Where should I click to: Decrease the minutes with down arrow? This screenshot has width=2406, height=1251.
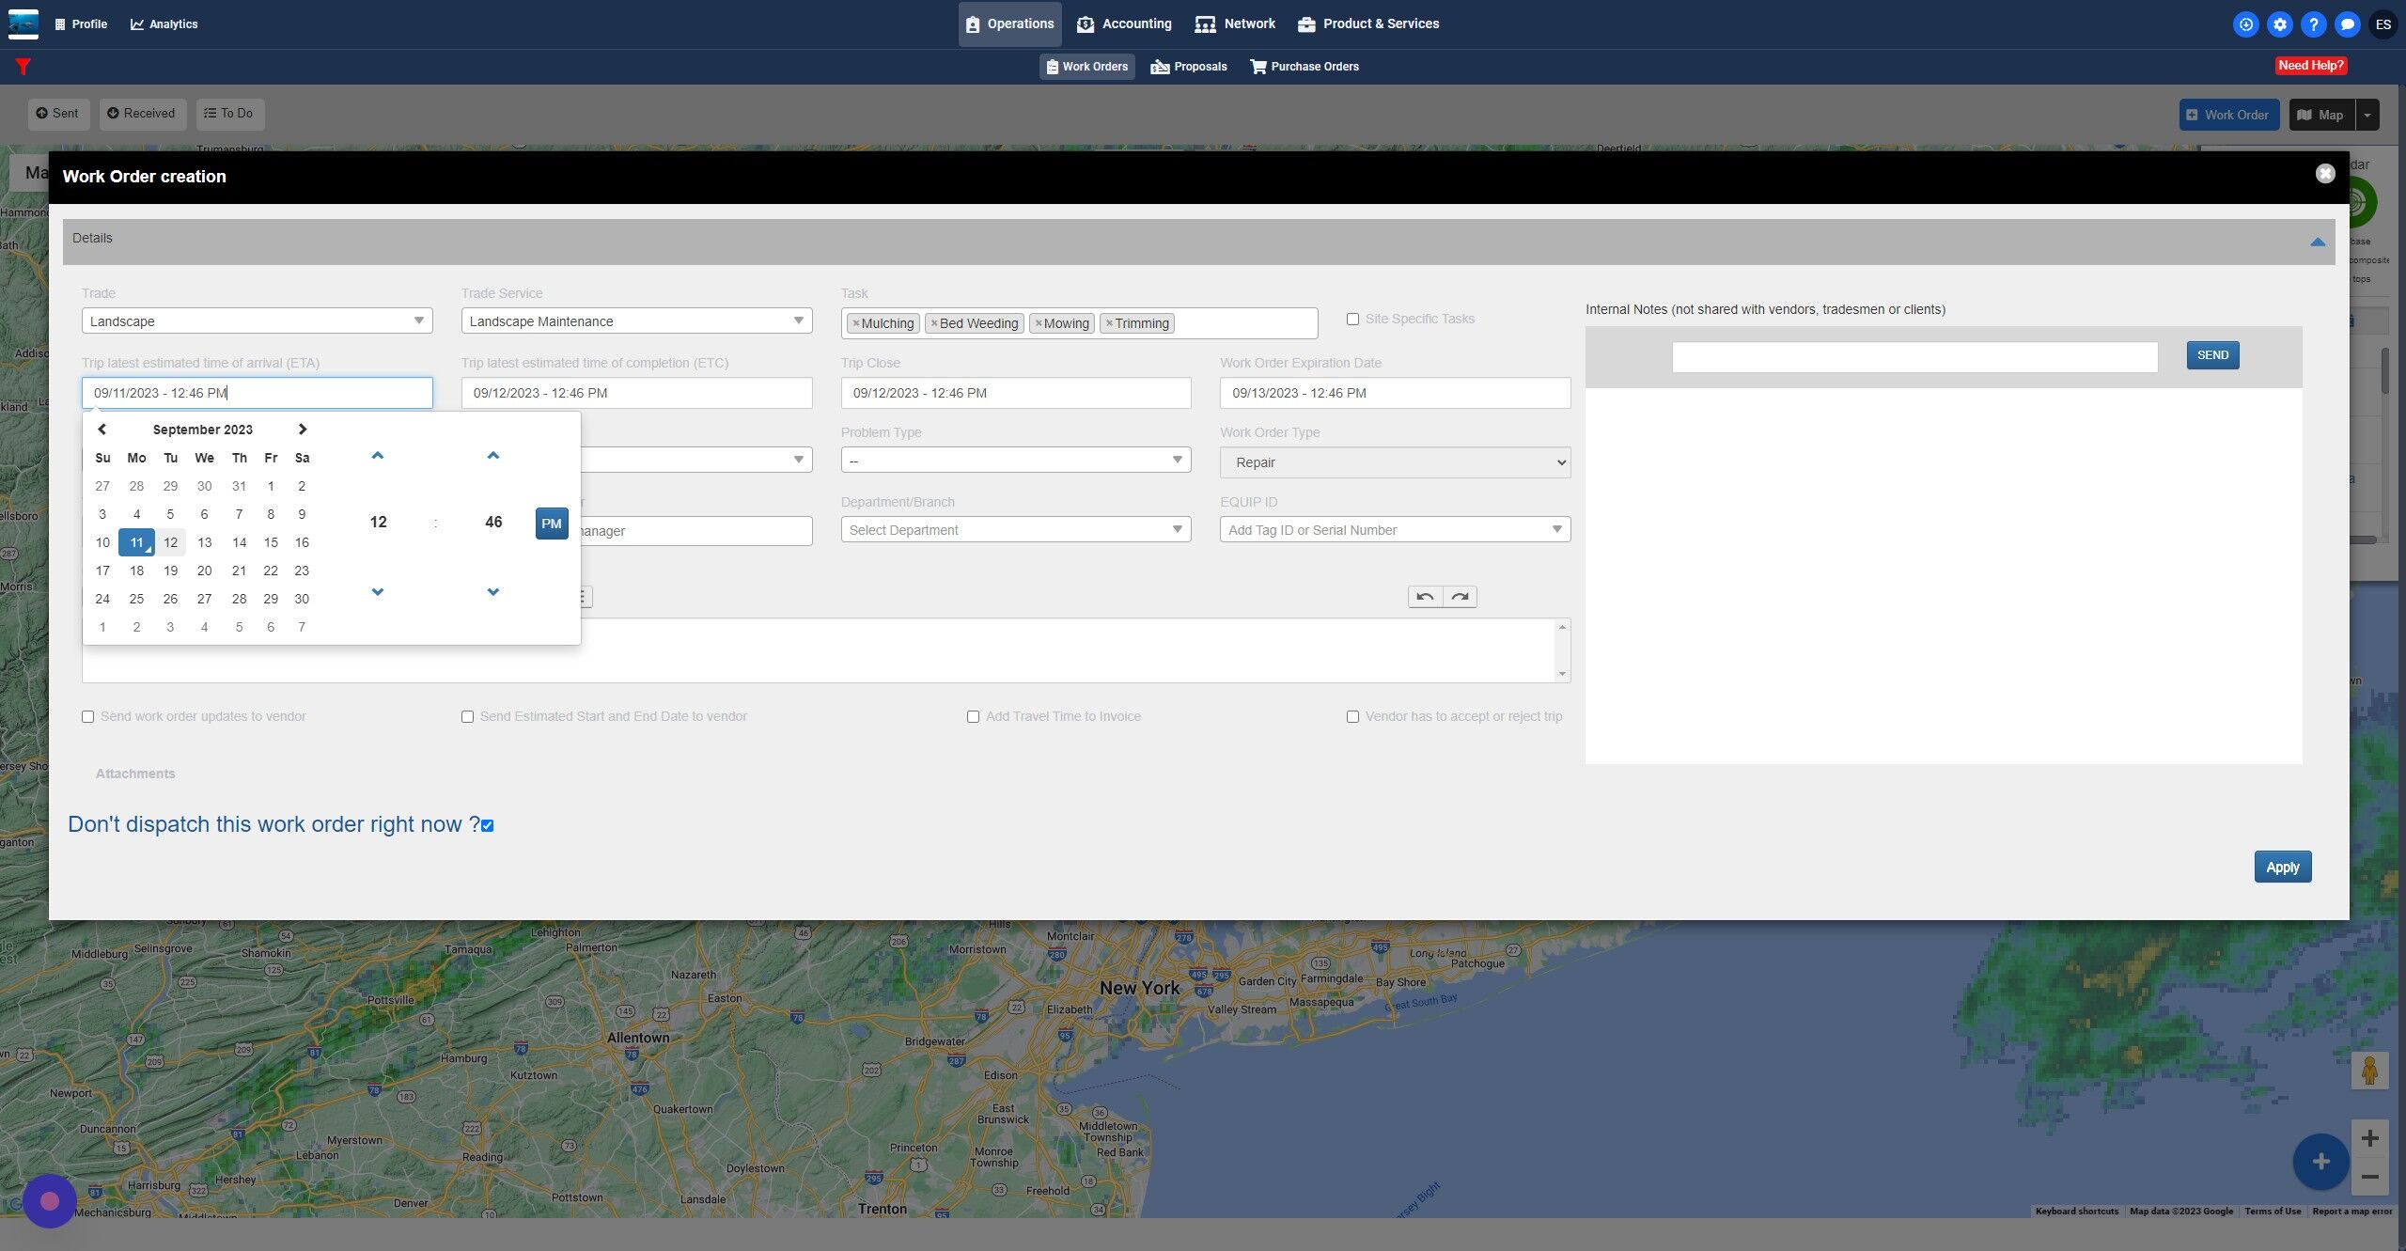coord(493,591)
